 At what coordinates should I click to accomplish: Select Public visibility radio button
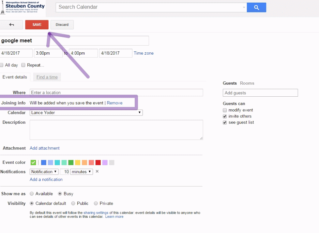pos(73,203)
